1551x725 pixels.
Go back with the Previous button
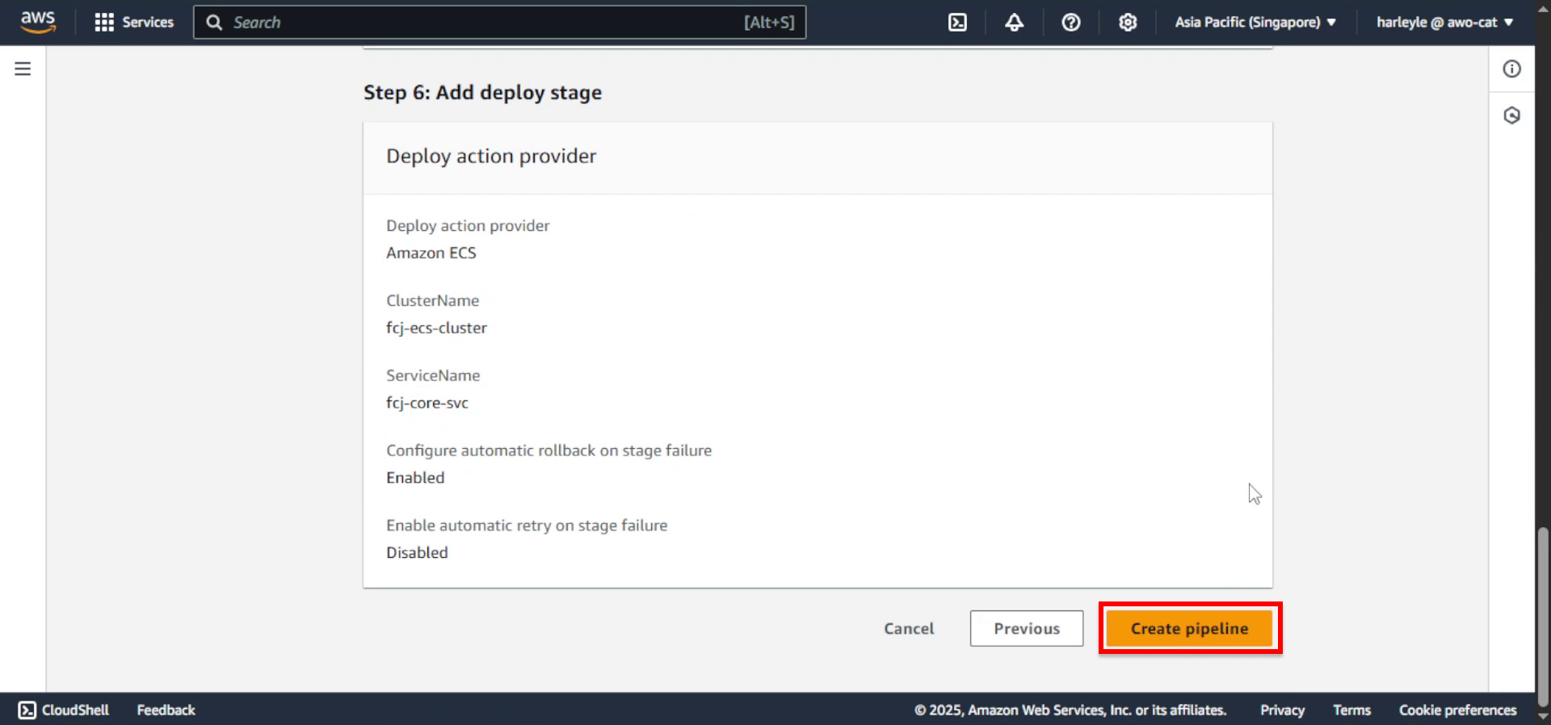point(1027,628)
